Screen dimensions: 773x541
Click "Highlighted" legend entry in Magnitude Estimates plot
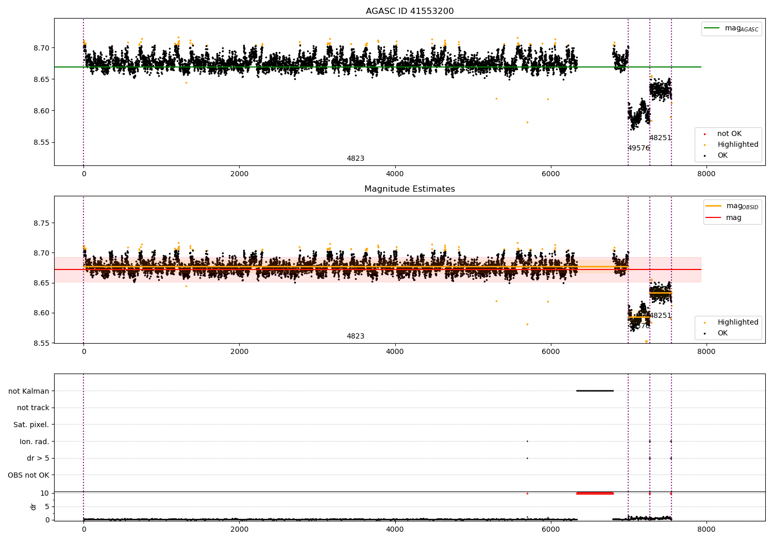(738, 323)
